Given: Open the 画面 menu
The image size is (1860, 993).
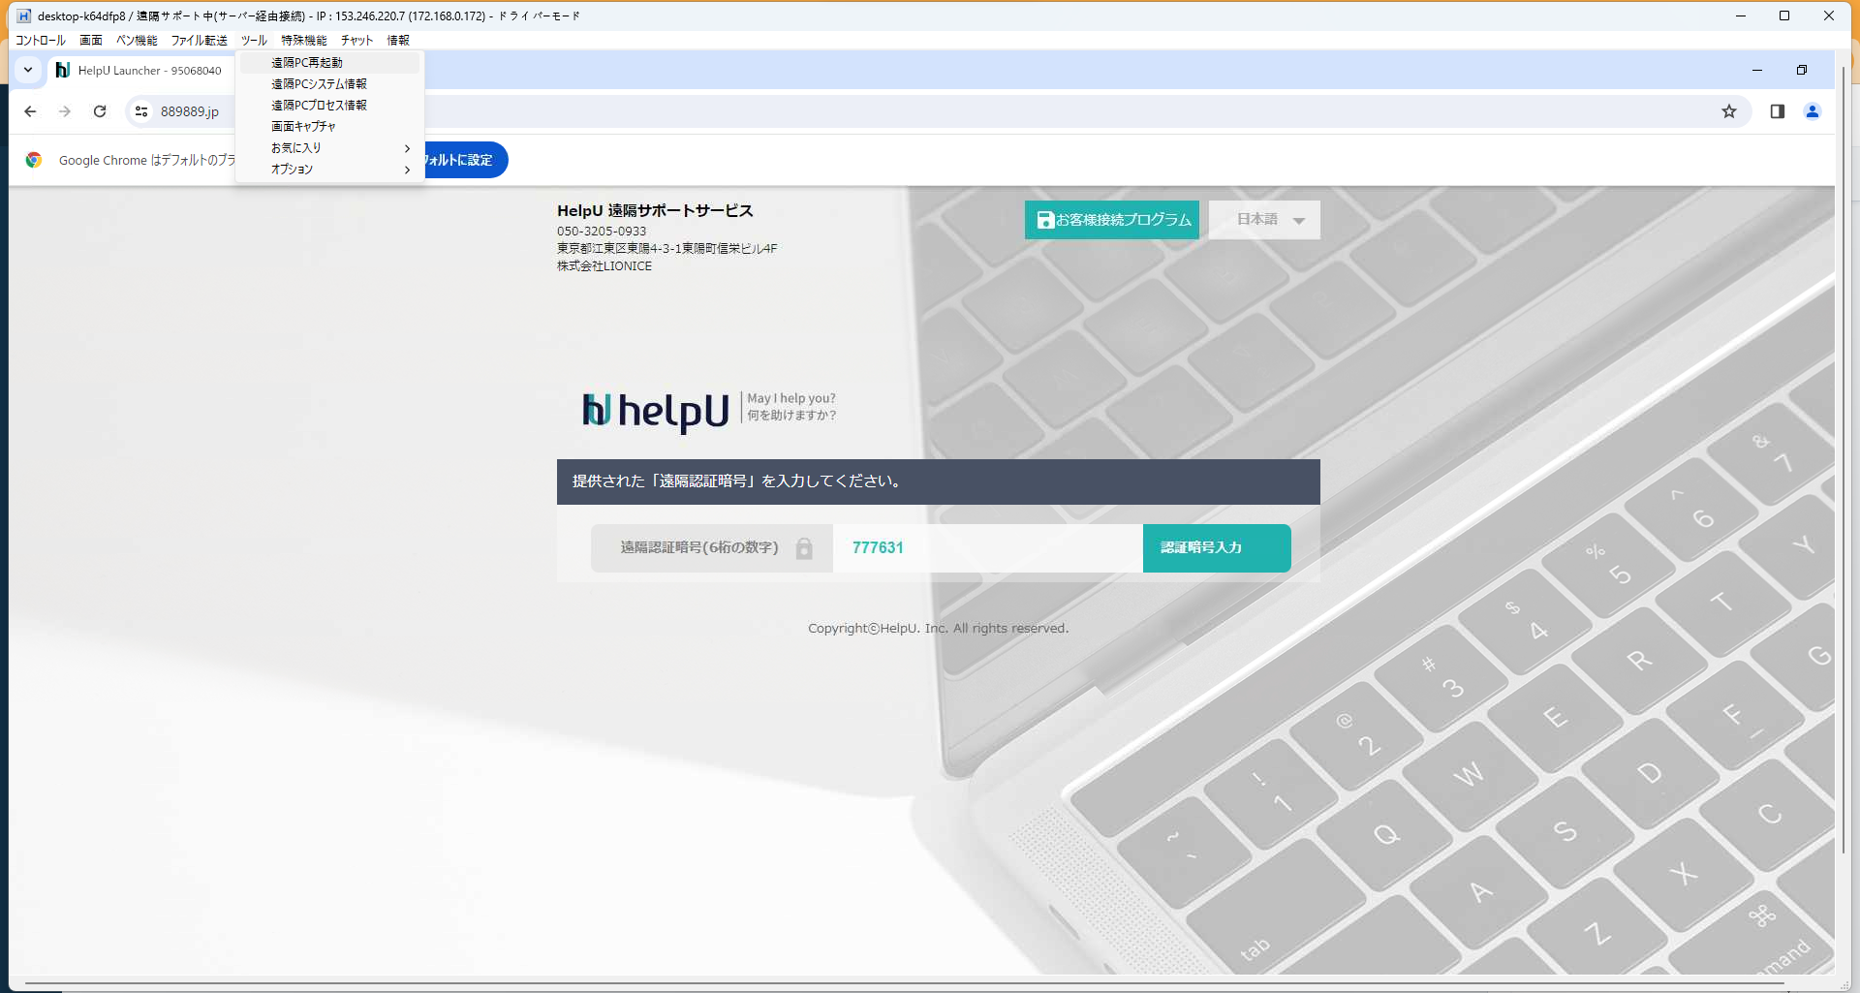Looking at the screenshot, I should (x=91, y=40).
